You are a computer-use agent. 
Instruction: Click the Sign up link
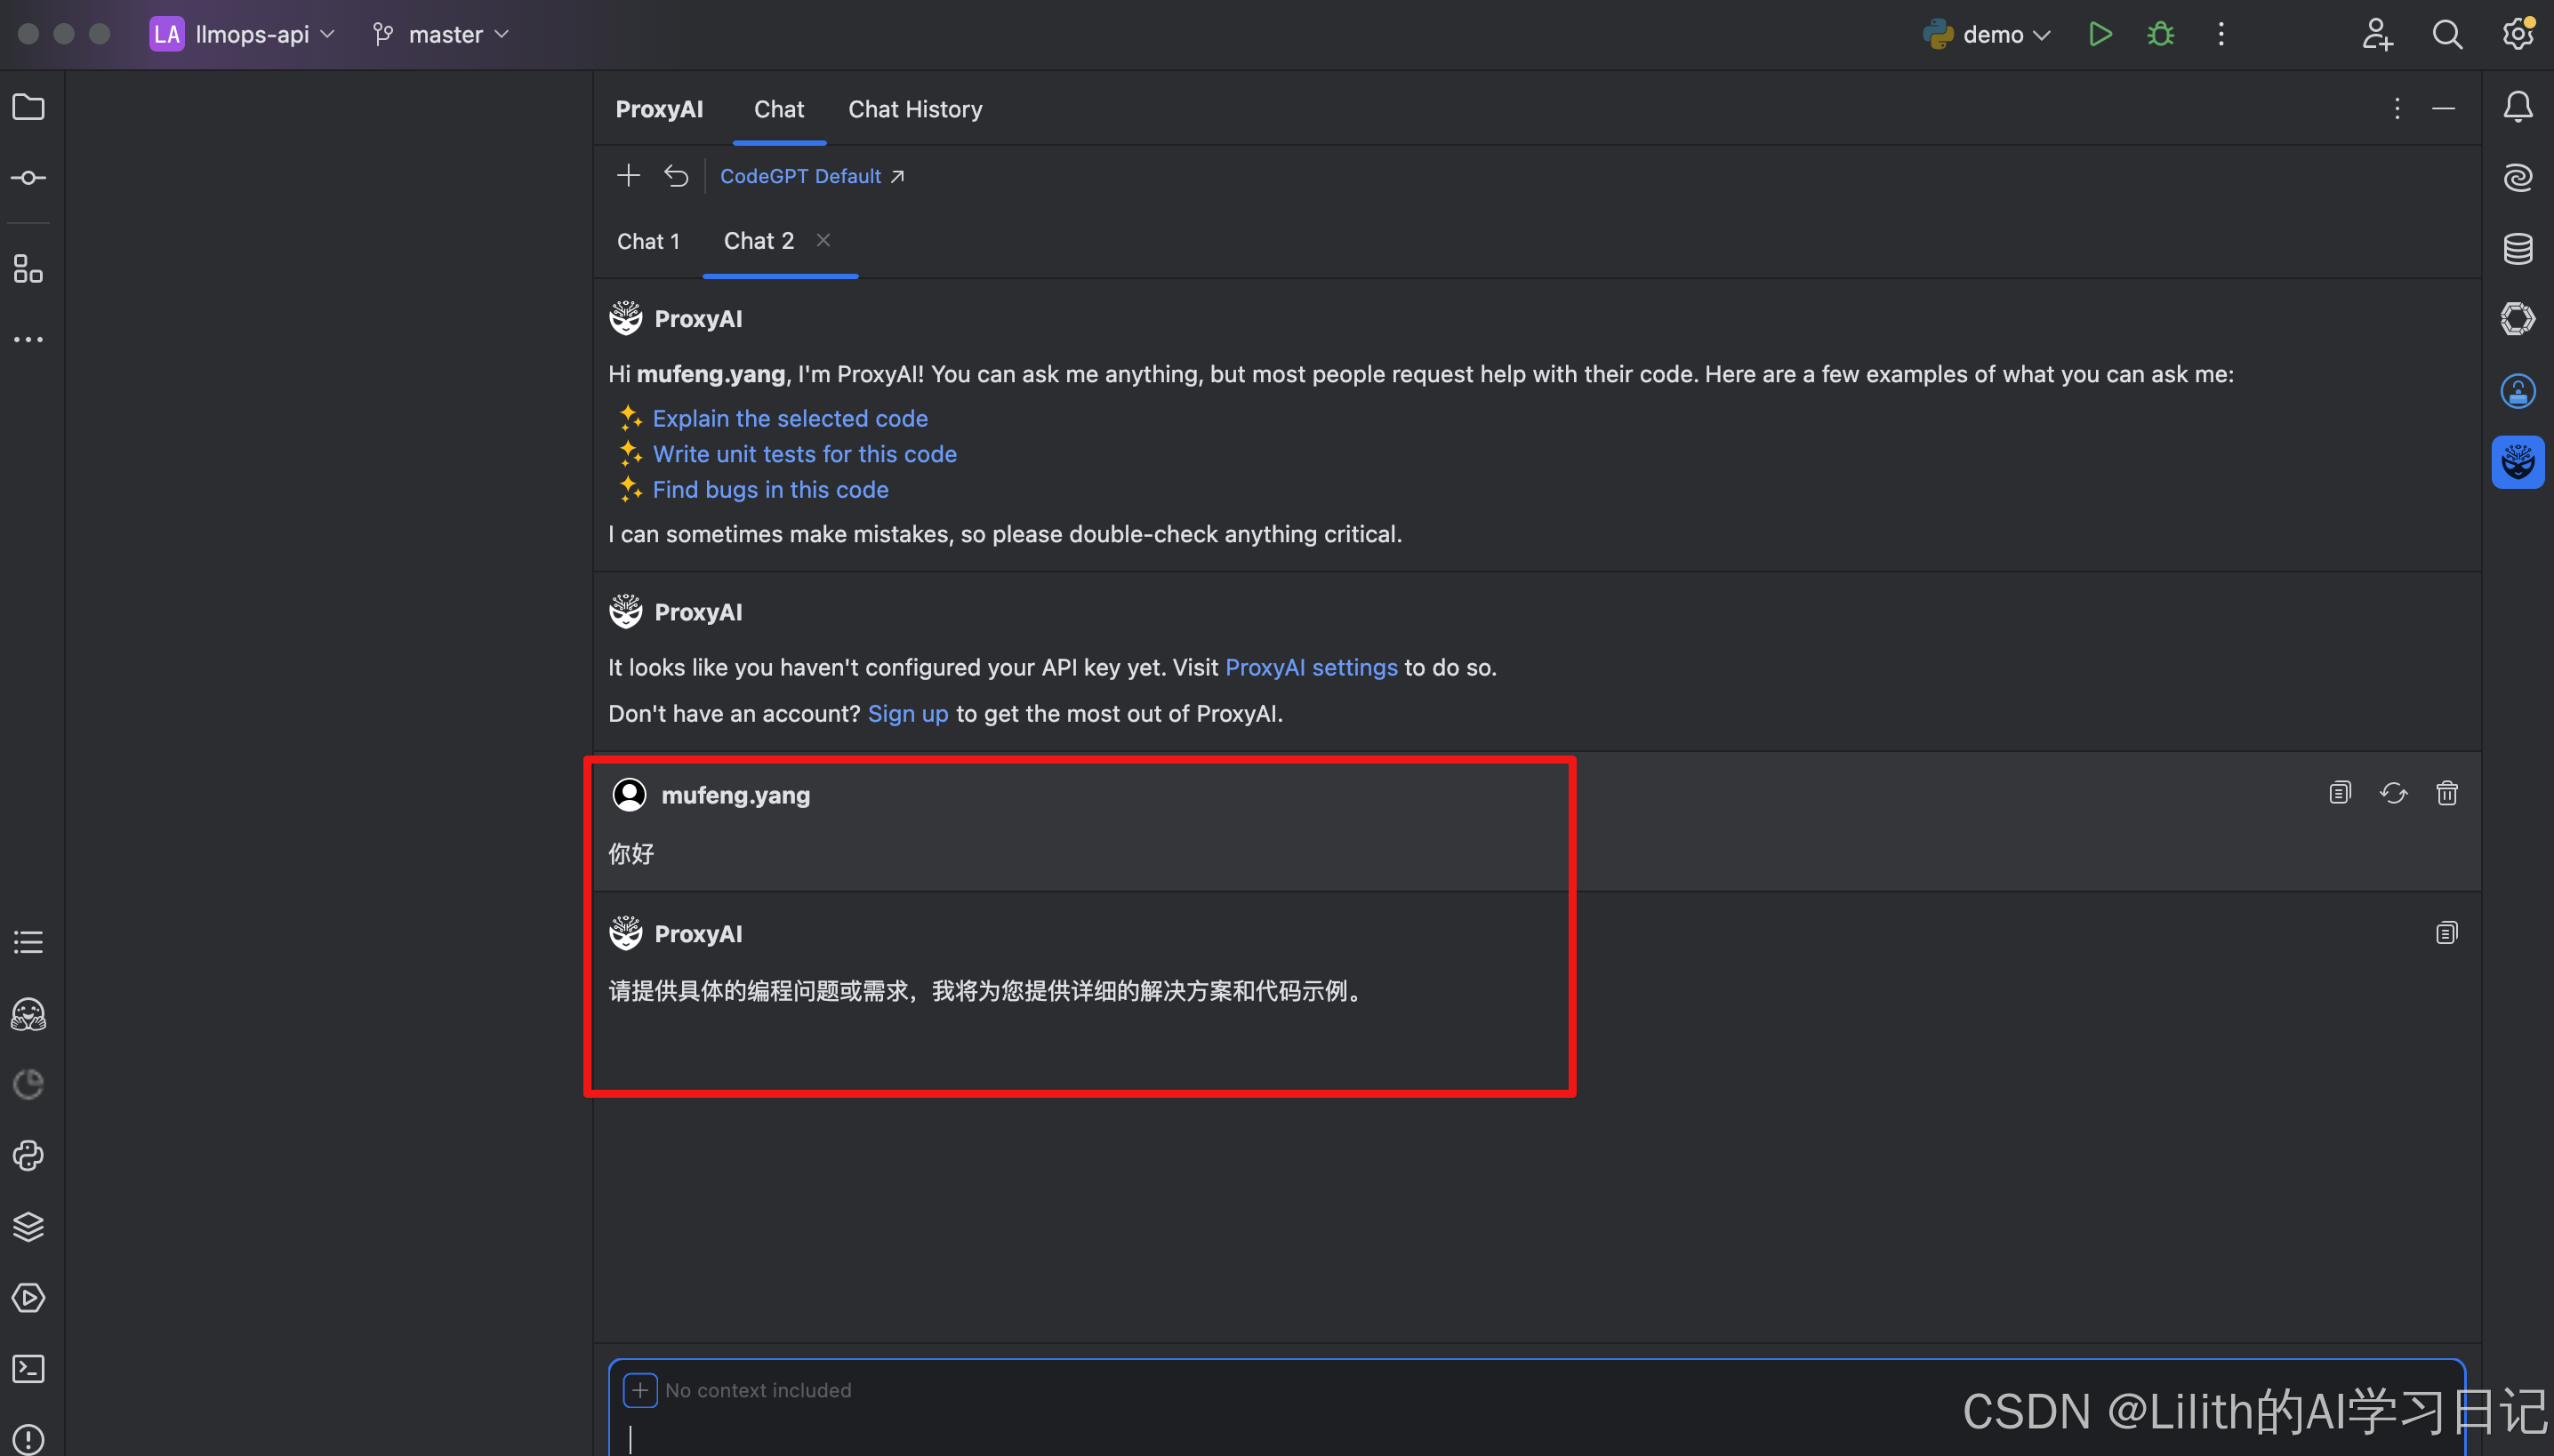point(907,713)
